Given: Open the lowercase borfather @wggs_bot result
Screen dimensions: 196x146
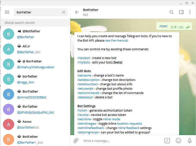Looking at the screenshot, I should coord(35,79).
